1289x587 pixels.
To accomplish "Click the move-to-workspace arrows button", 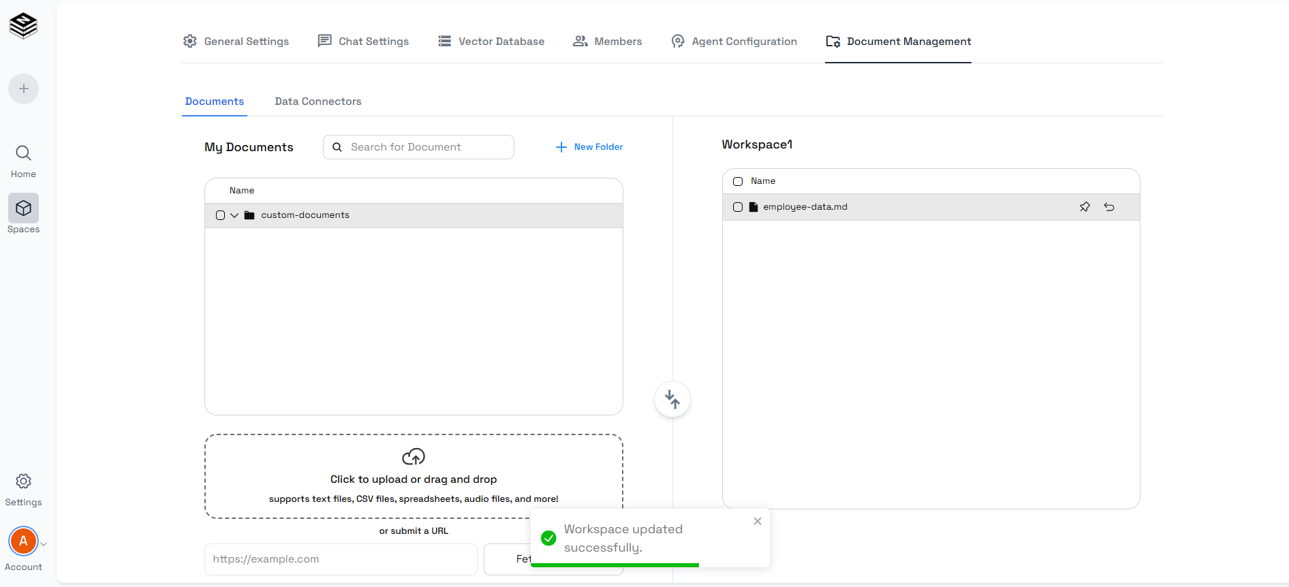I will point(672,399).
